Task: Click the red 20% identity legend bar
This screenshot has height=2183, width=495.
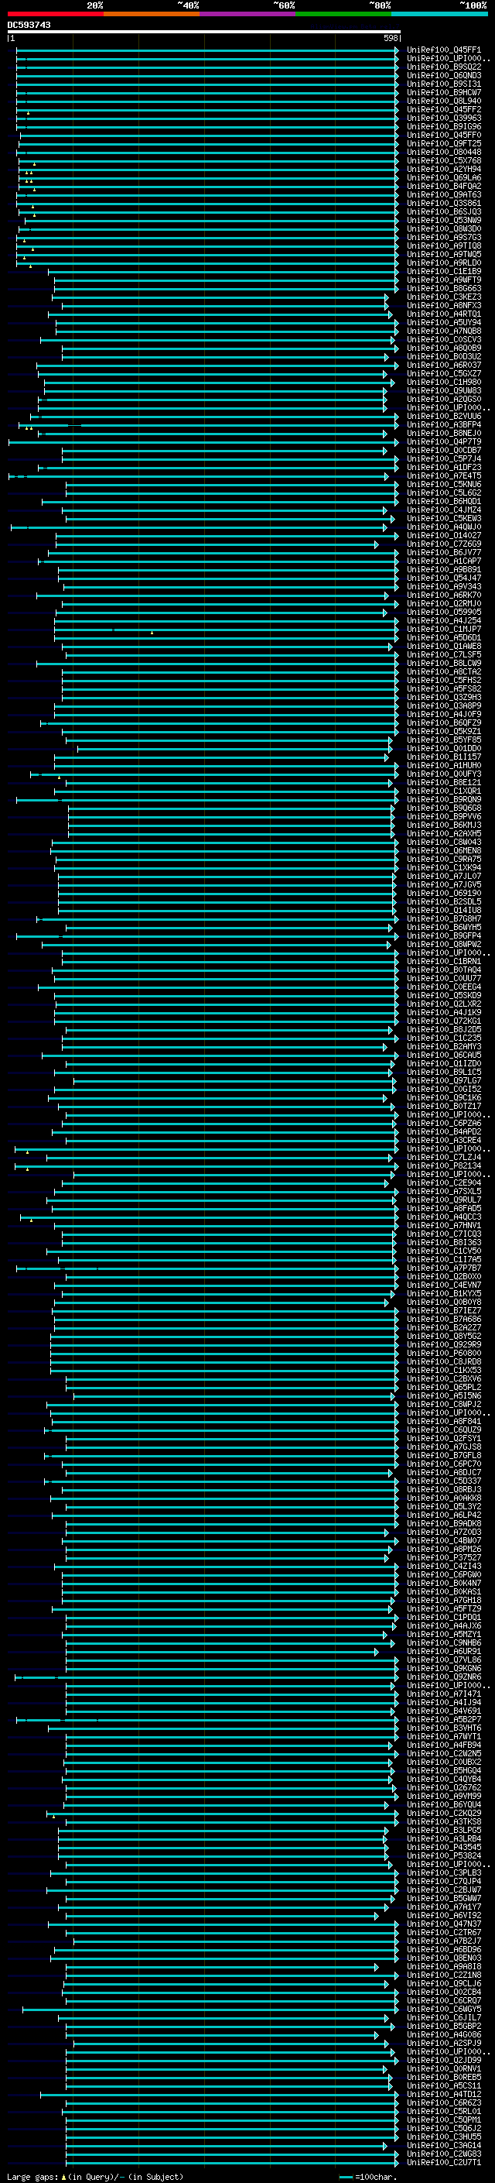Action: coord(55,14)
